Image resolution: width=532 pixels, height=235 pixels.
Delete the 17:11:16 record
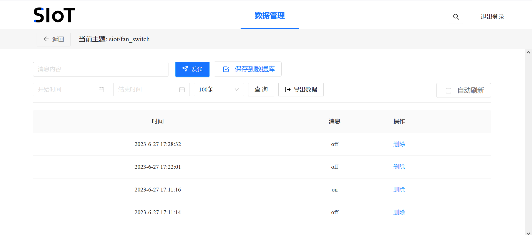click(399, 190)
